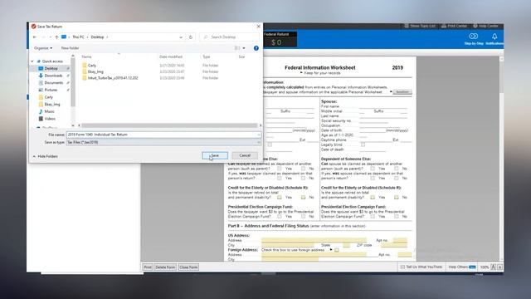Open the recent locations arrow beside Forward
Screen dimensions: 531x299
coord(50,37)
